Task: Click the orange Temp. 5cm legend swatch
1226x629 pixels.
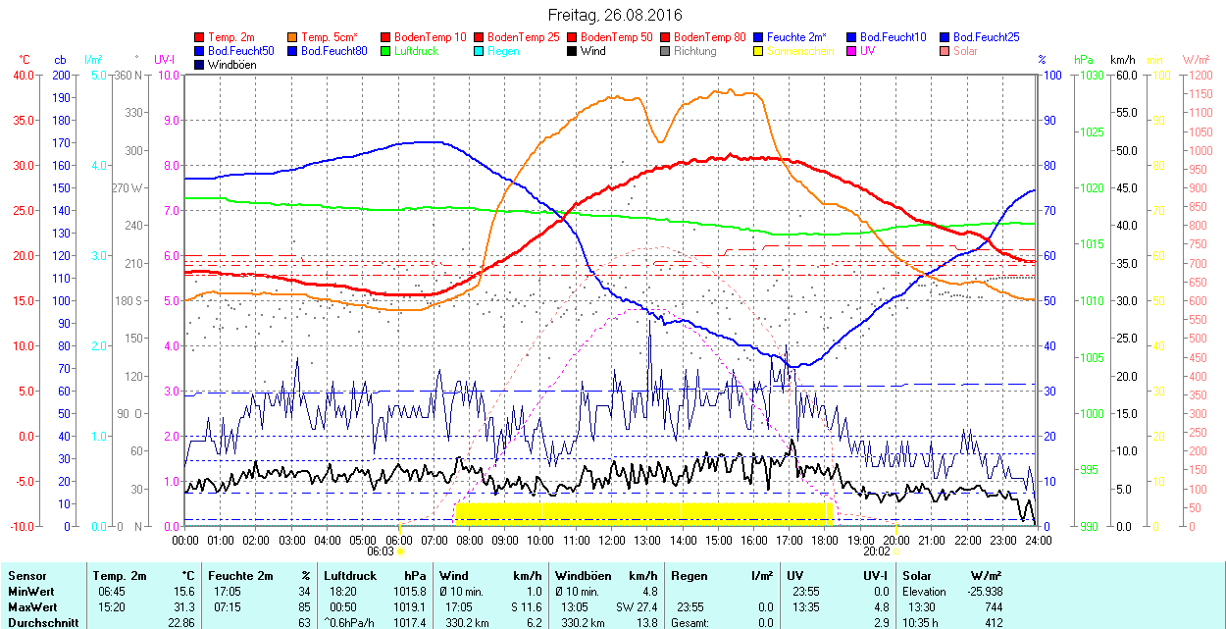Action: (x=293, y=37)
